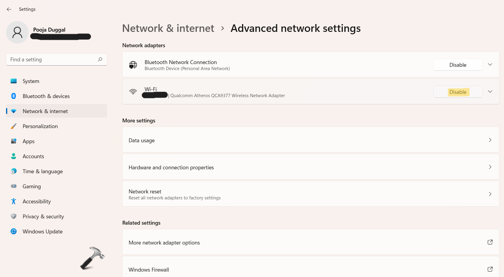Open Windows Update via its icon

coord(14,231)
